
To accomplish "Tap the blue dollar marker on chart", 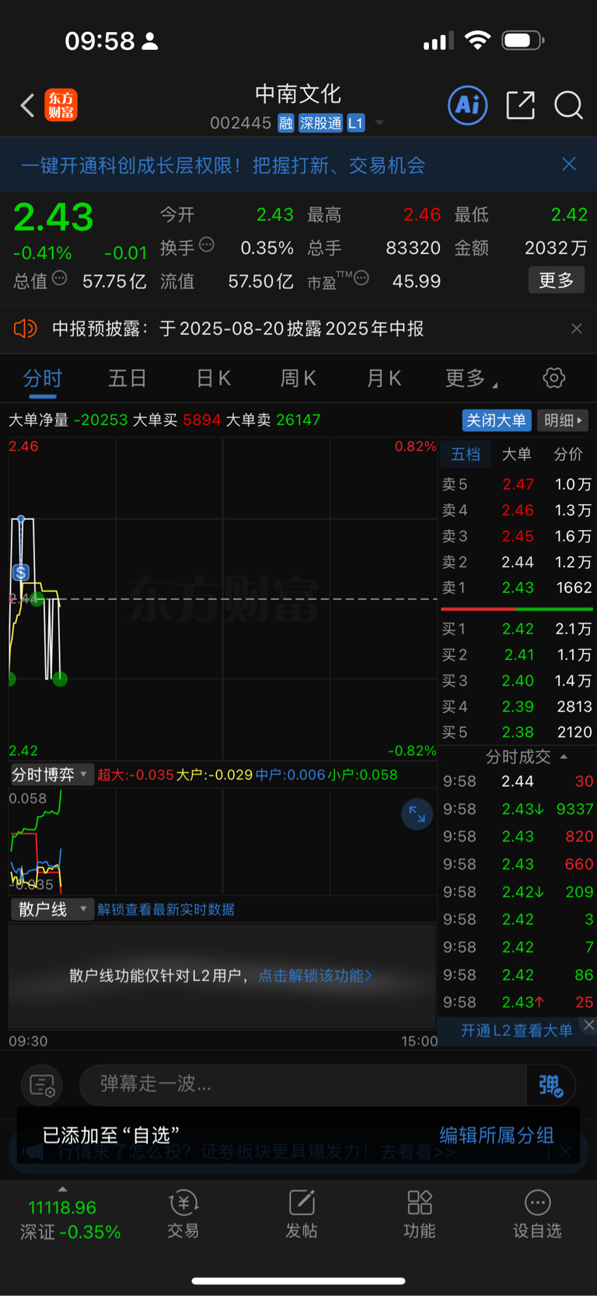I will [x=21, y=573].
